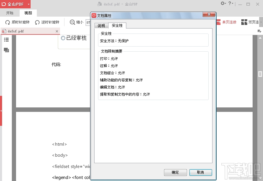The width and height of the screenshot is (263, 181).
Task: Switch to the 视图 ribbon tab
Action: coord(28,13)
